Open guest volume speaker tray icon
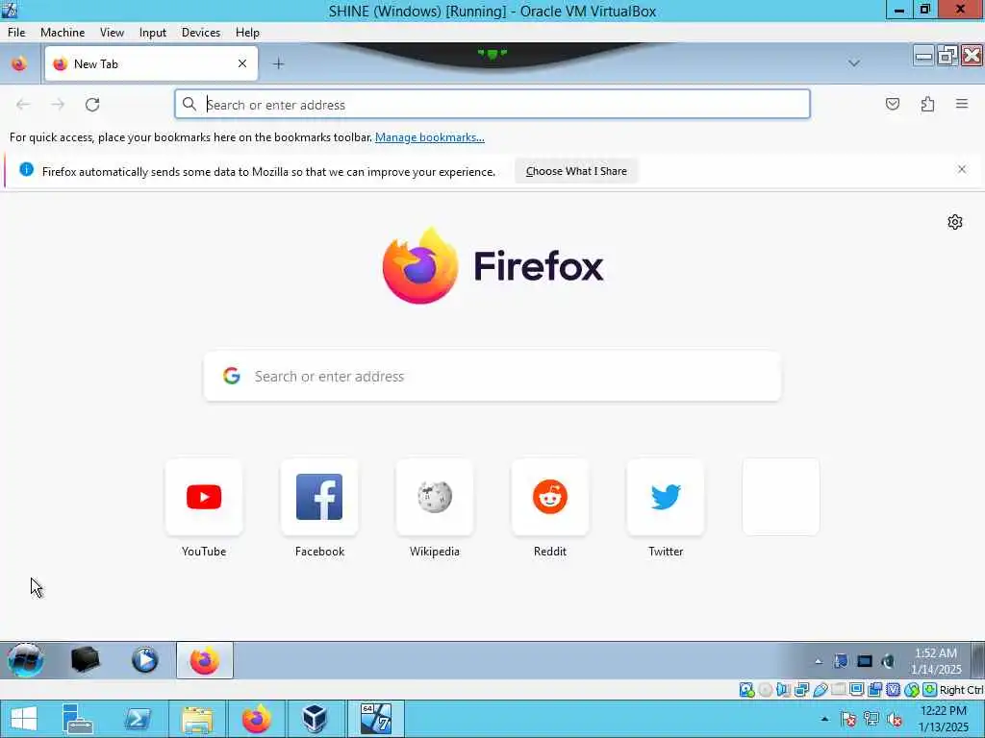The image size is (985, 738). 888,661
